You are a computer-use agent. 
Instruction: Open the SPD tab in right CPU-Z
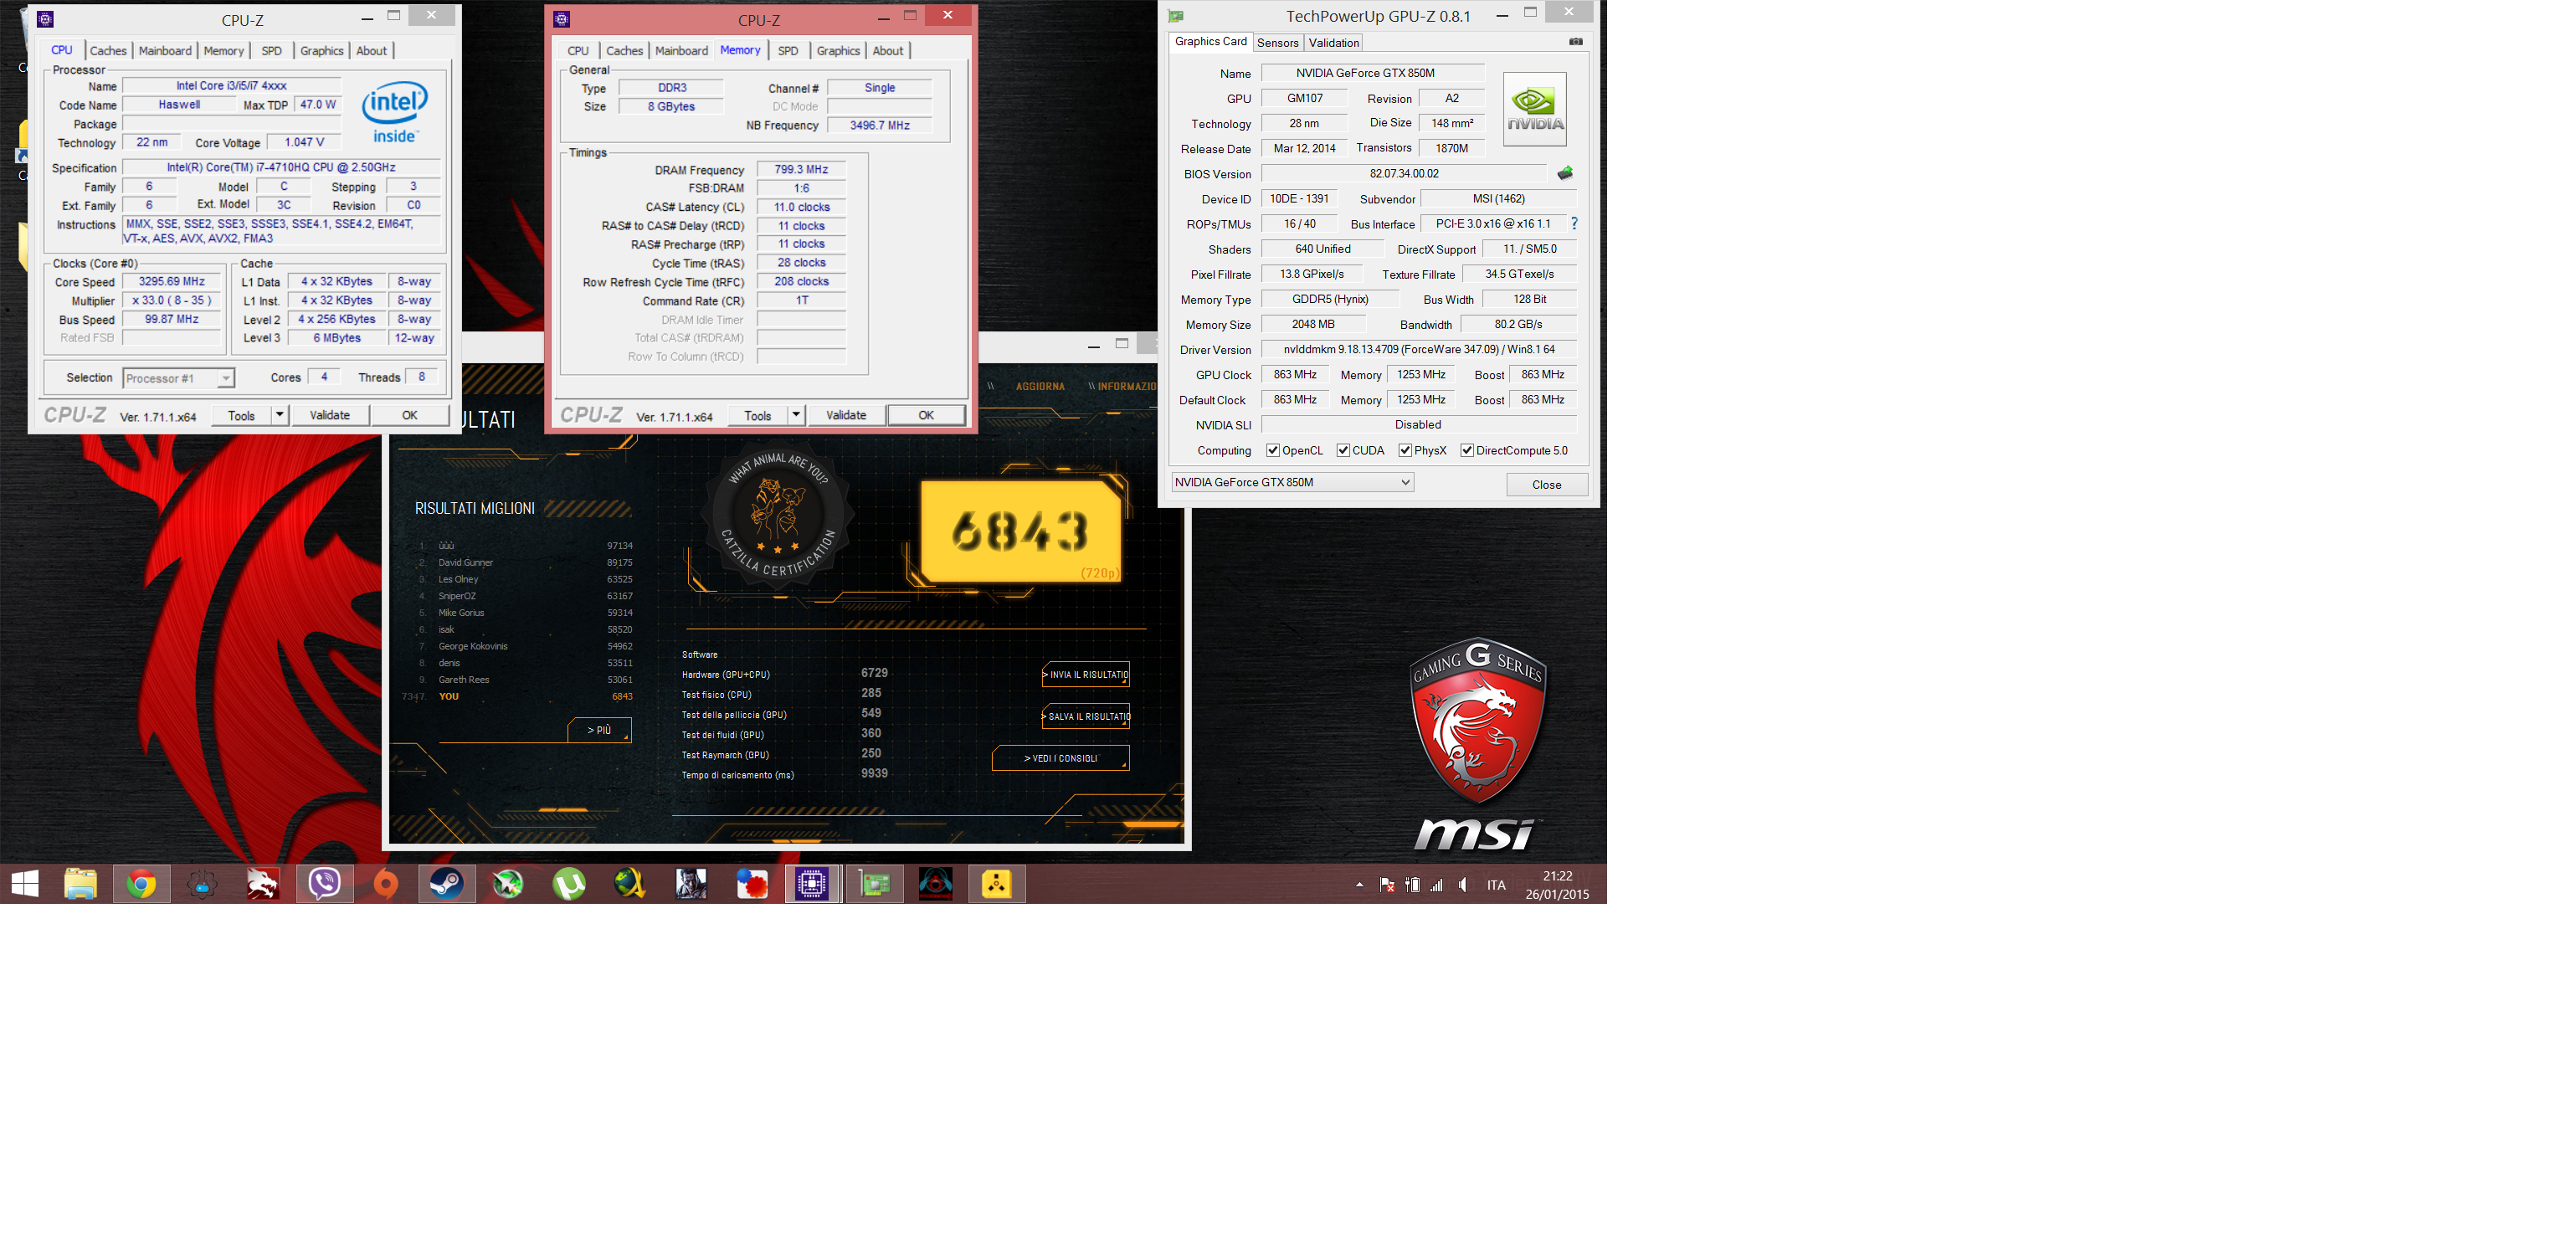pyautogui.click(x=788, y=51)
